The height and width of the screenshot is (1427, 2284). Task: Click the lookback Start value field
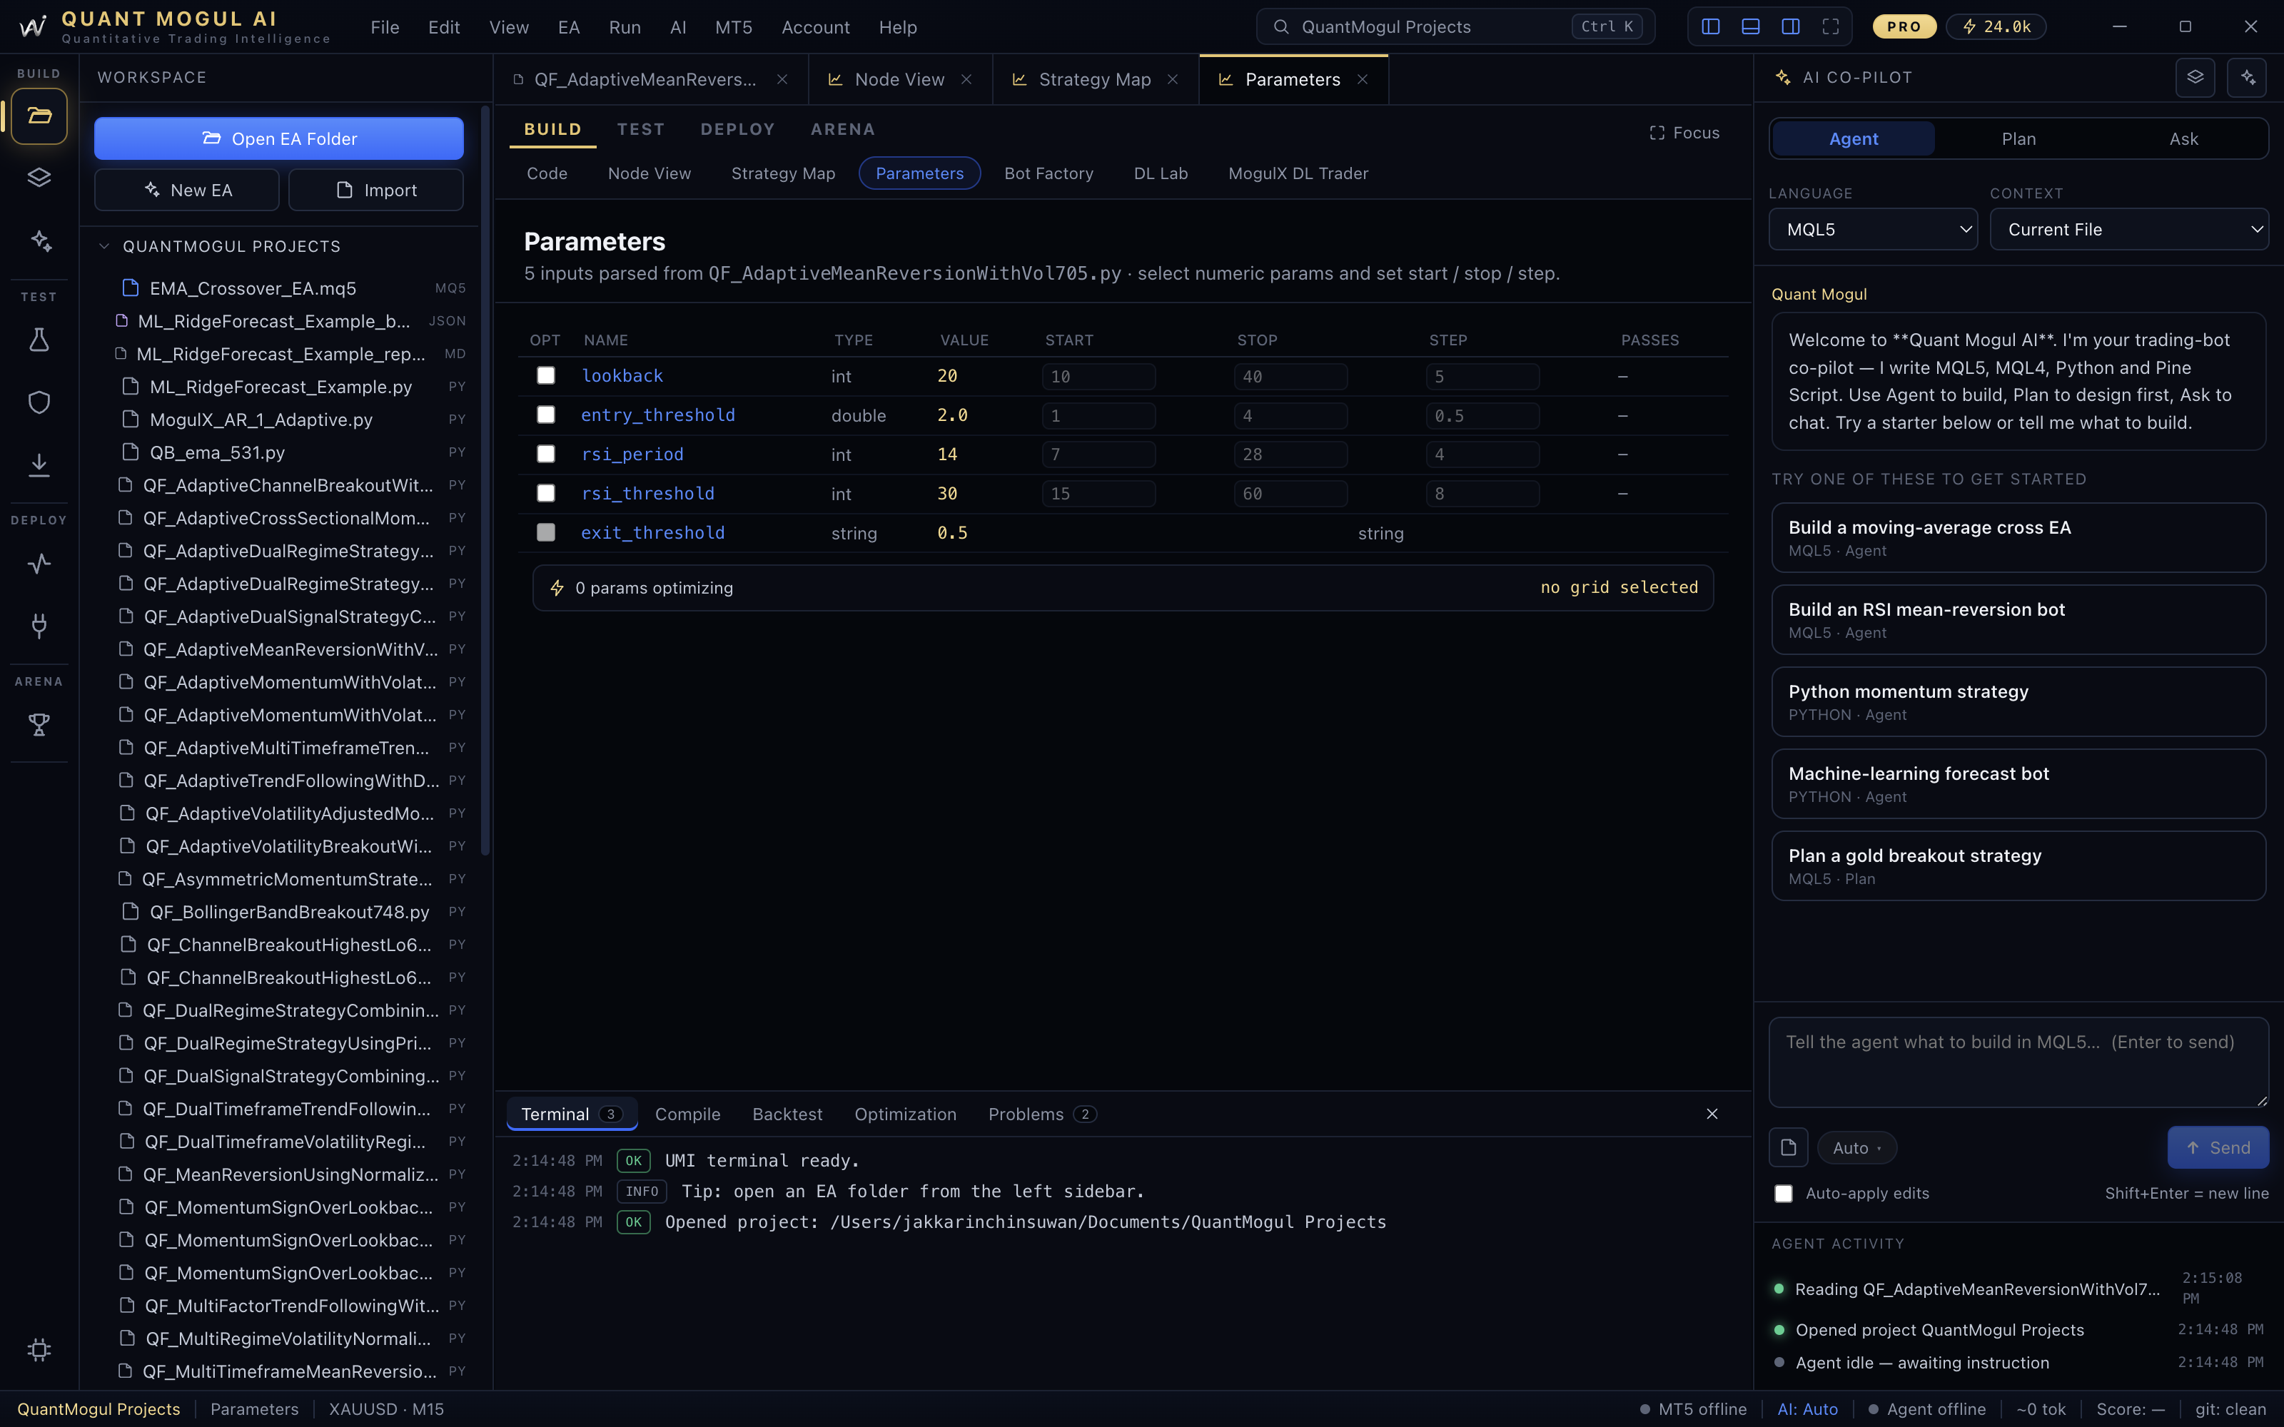[x=1098, y=377]
